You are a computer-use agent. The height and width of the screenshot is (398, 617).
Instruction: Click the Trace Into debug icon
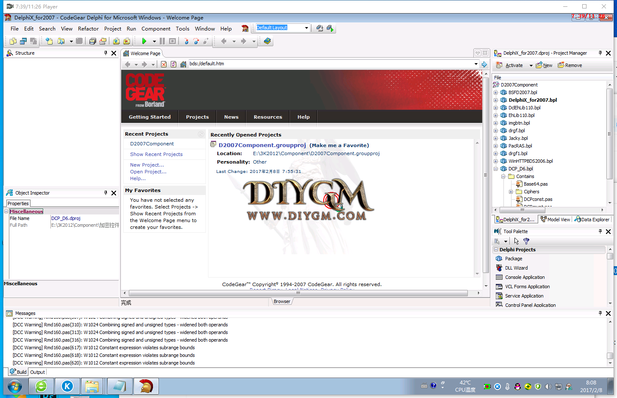[x=186, y=41]
